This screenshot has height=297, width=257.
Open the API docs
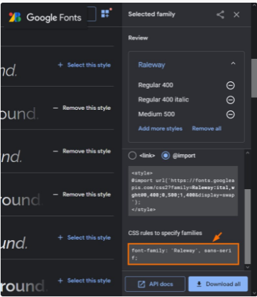click(x=155, y=284)
